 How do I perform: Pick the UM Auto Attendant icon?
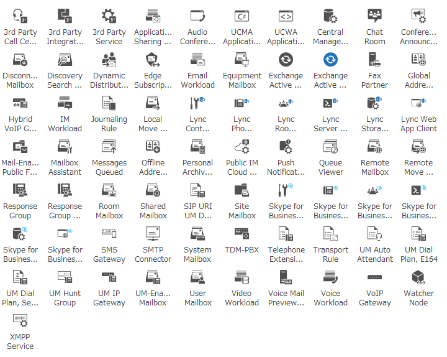(374, 234)
